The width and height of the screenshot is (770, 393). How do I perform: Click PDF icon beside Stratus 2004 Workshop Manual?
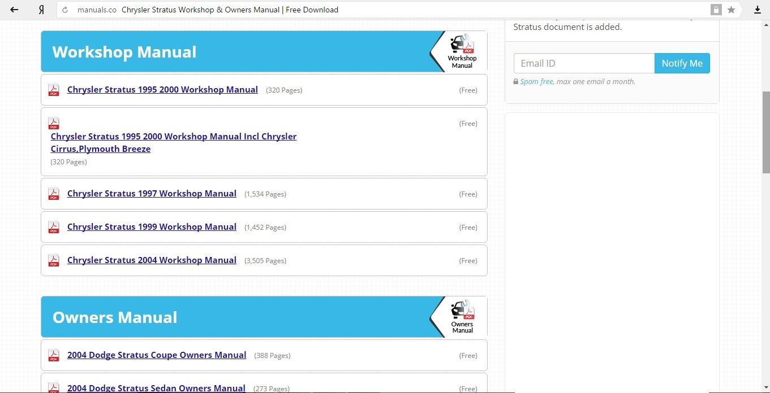click(54, 260)
